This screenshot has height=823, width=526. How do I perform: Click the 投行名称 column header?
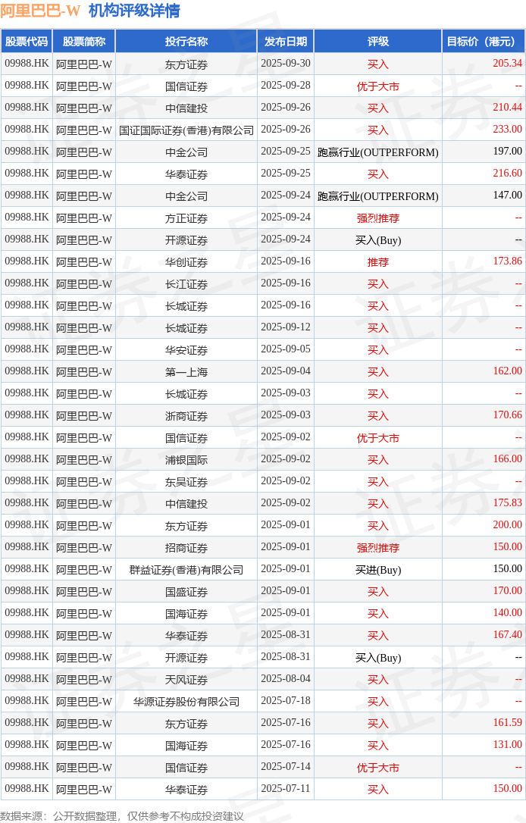click(186, 42)
